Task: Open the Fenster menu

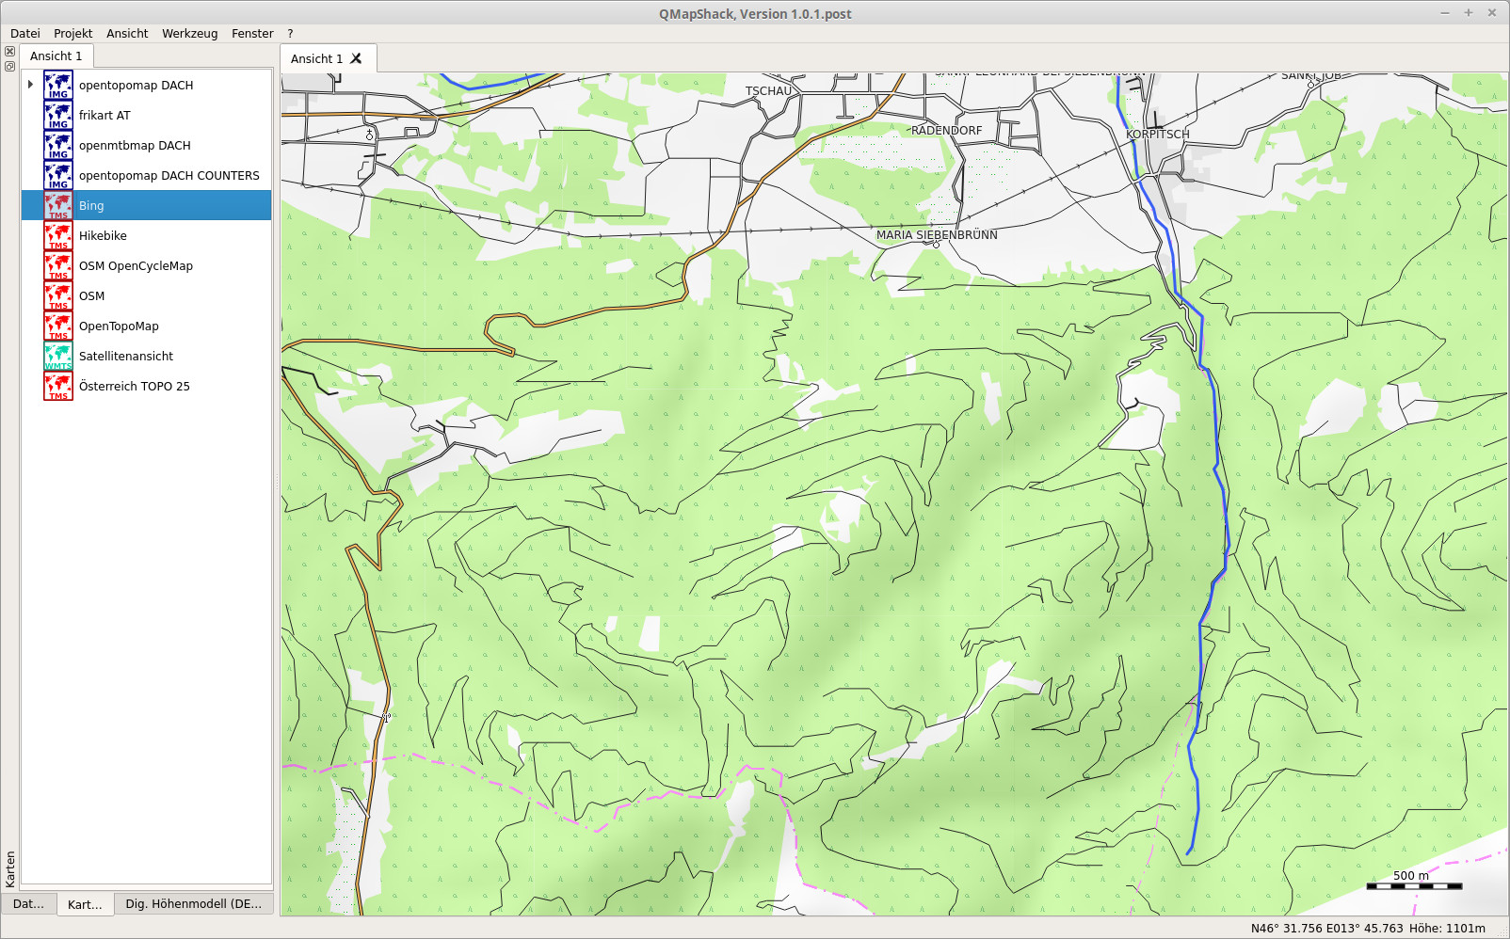Action: coord(252,33)
